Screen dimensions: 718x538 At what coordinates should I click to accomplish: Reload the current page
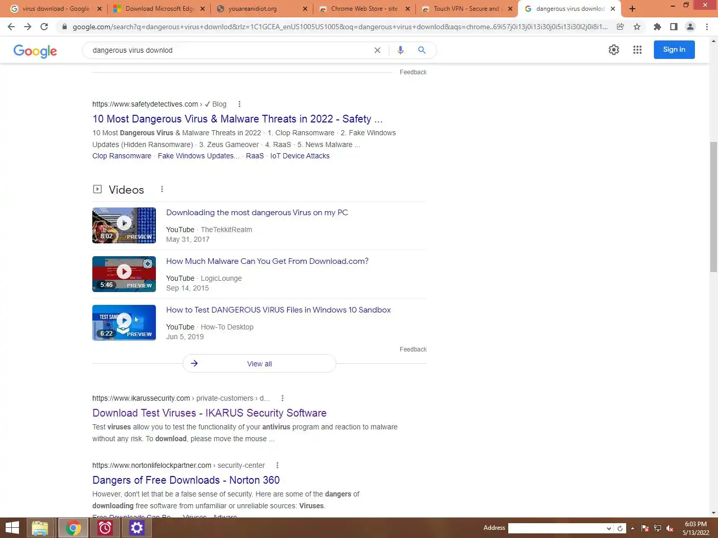[44, 27]
